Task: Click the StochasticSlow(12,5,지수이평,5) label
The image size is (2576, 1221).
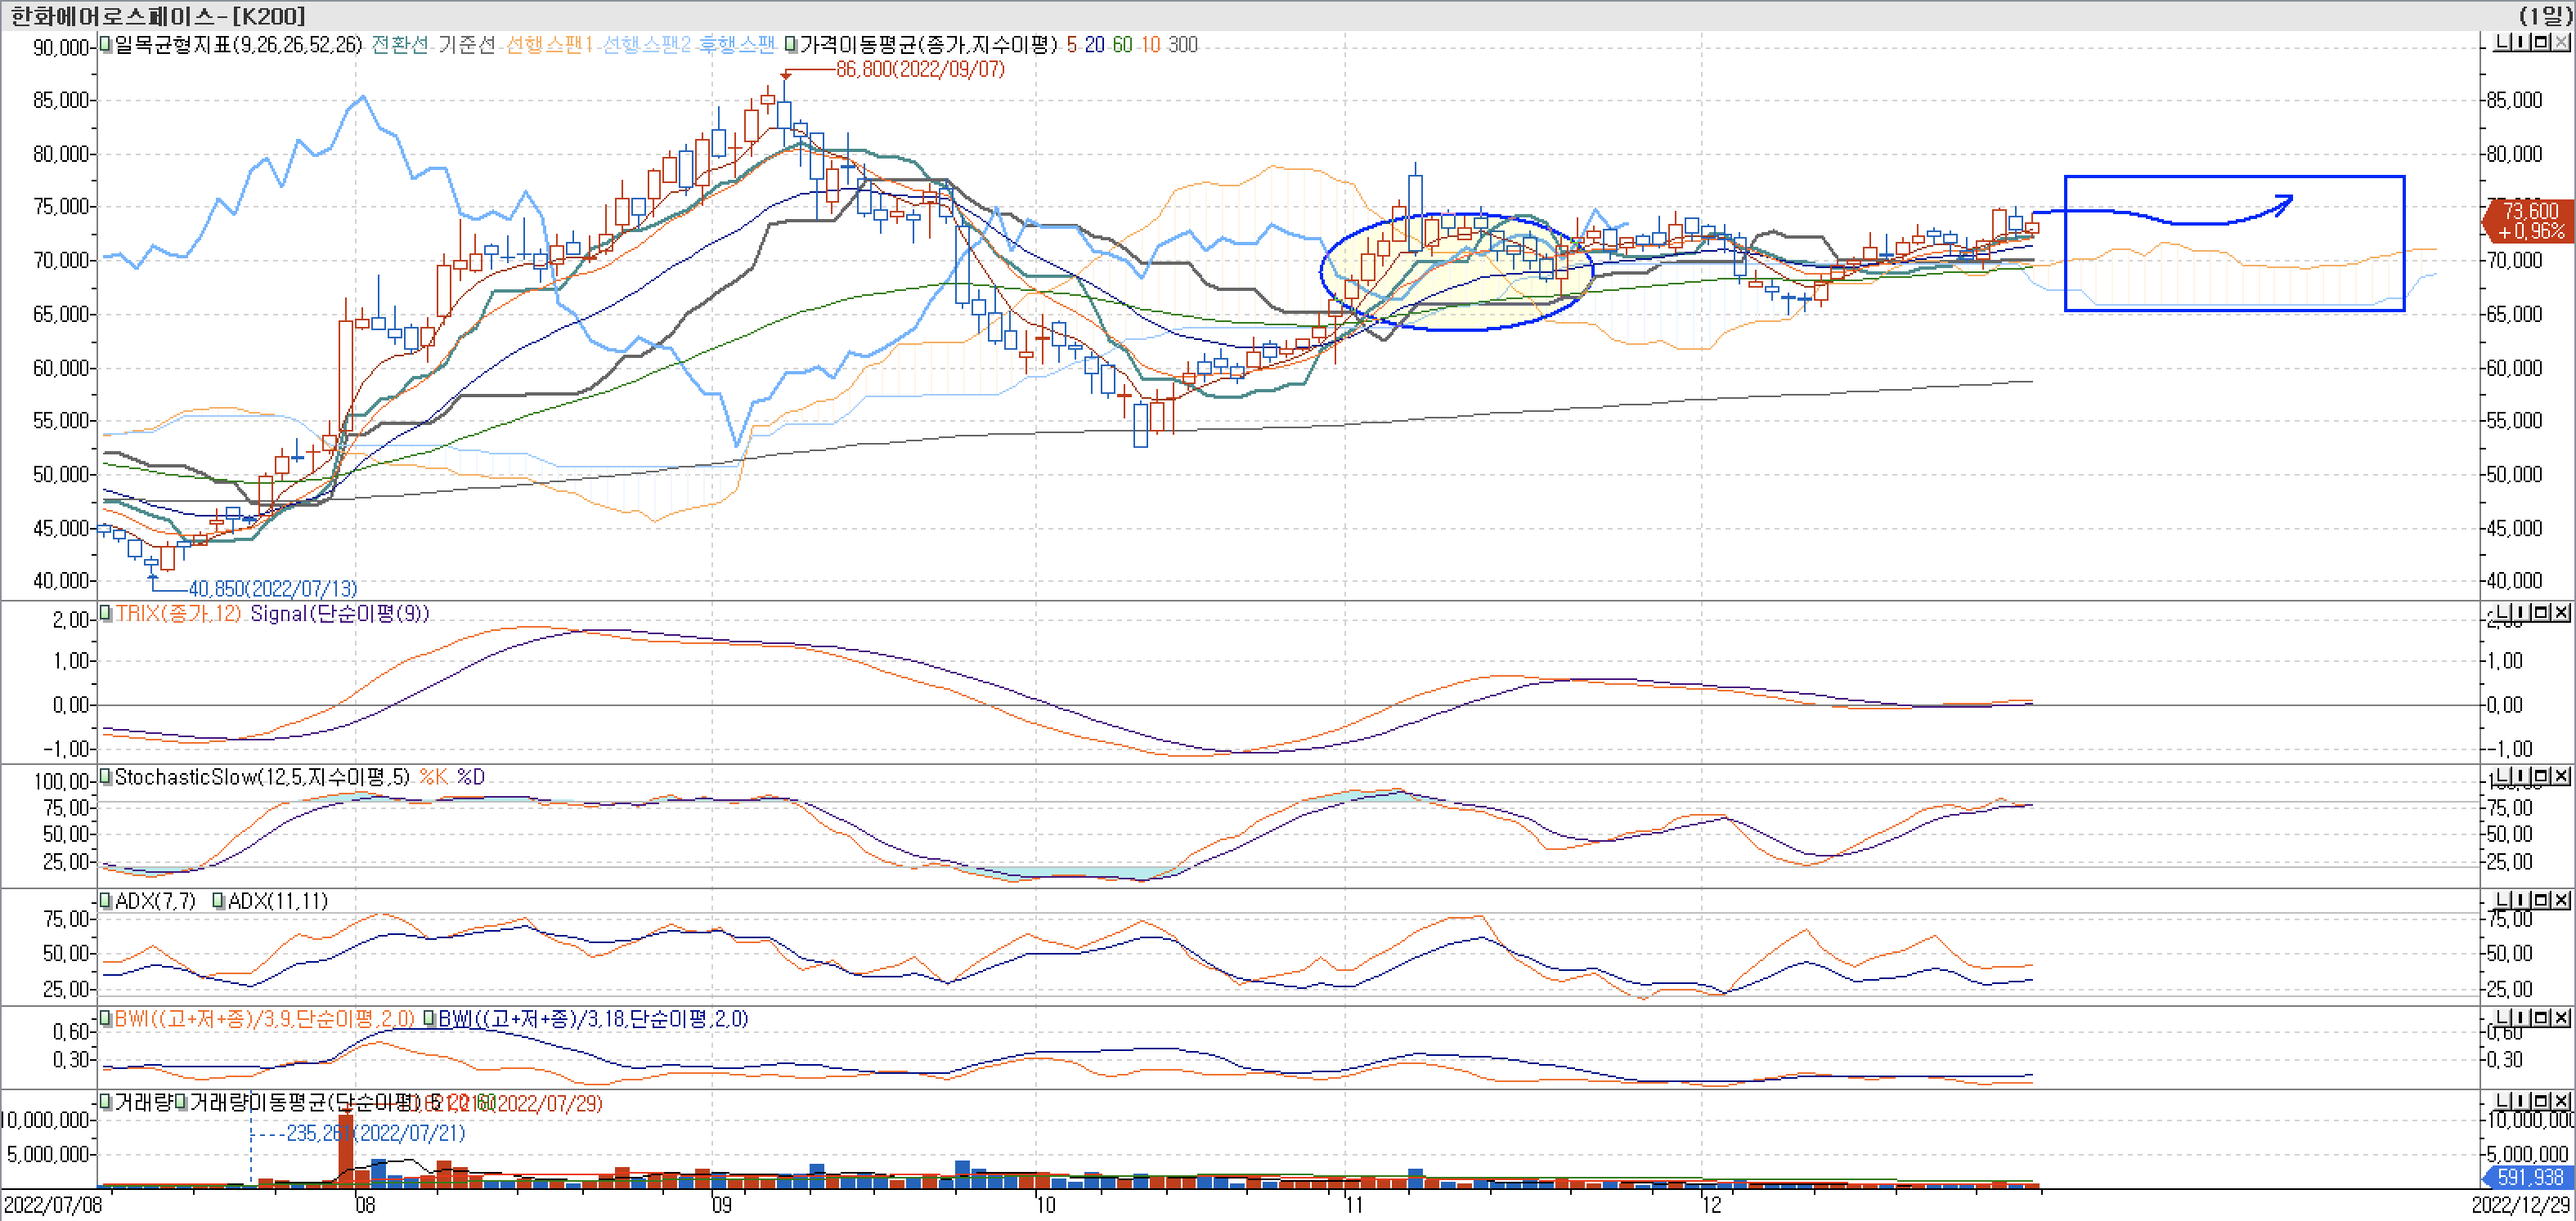Action: [262, 776]
